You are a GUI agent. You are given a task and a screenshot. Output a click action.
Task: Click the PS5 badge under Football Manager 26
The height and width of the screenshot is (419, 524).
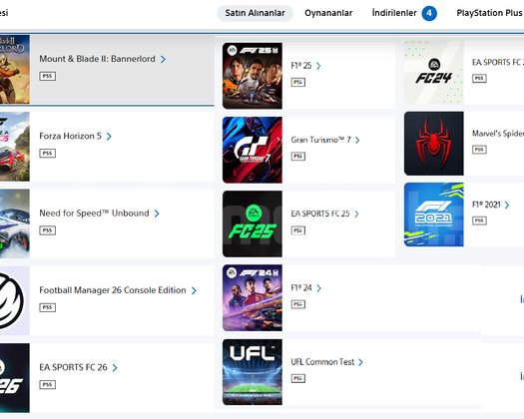click(x=48, y=307)
